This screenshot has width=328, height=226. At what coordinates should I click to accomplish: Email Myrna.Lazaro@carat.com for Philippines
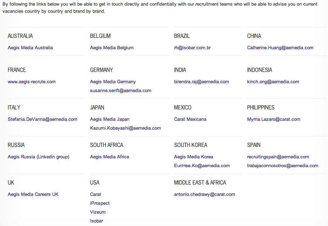point(273,119)
